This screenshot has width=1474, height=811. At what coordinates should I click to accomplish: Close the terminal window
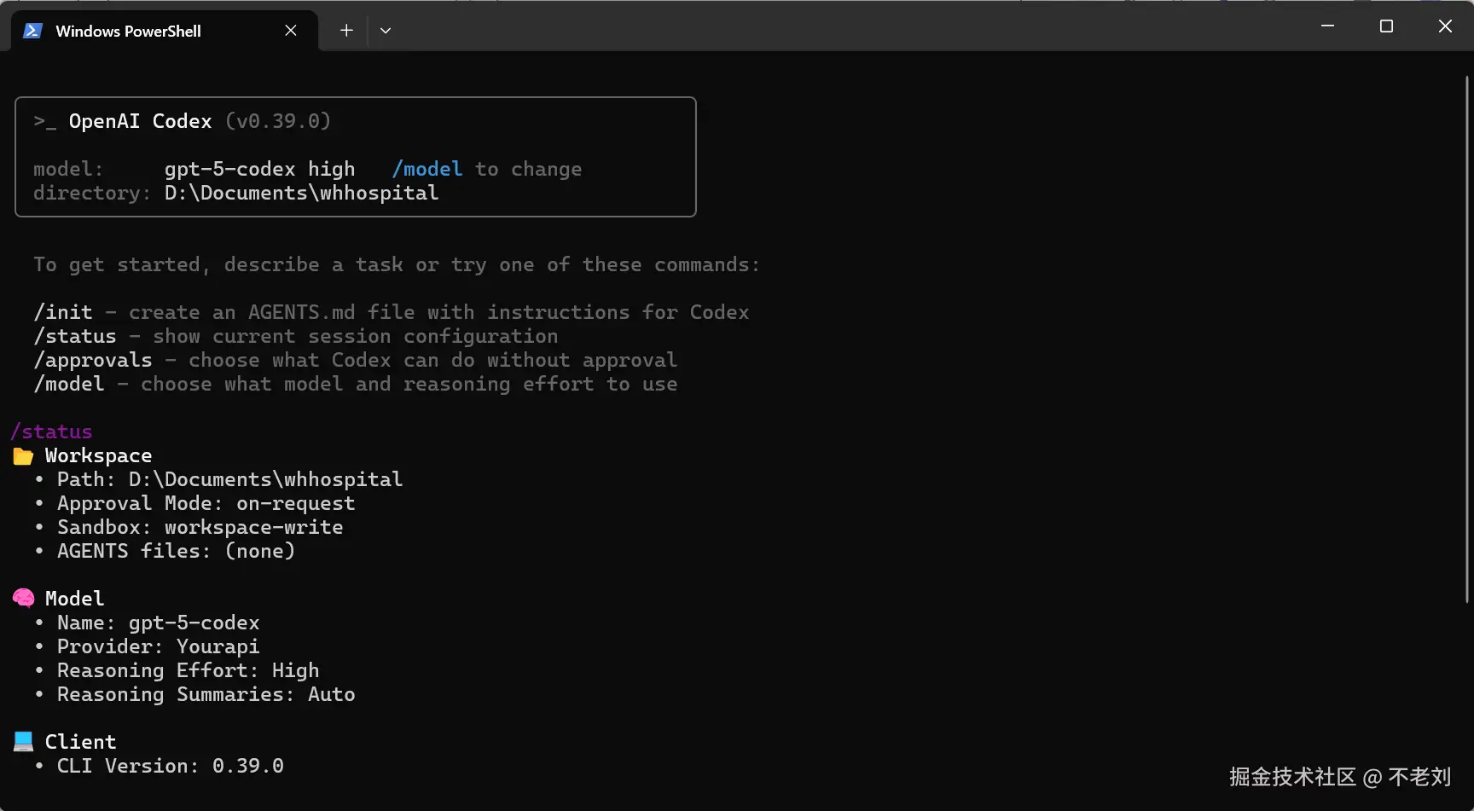click(x=1445, y=26)
